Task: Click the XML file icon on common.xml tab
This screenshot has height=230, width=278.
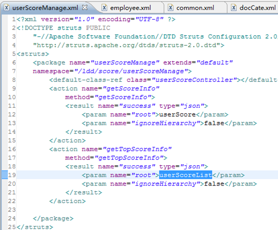Action: point(171,7)
